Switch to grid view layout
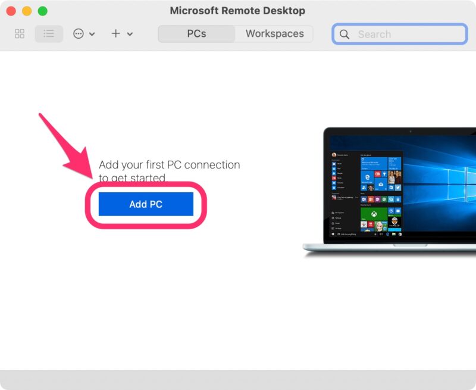The width and height of the screenshot is (476, 390). (20, 34)
